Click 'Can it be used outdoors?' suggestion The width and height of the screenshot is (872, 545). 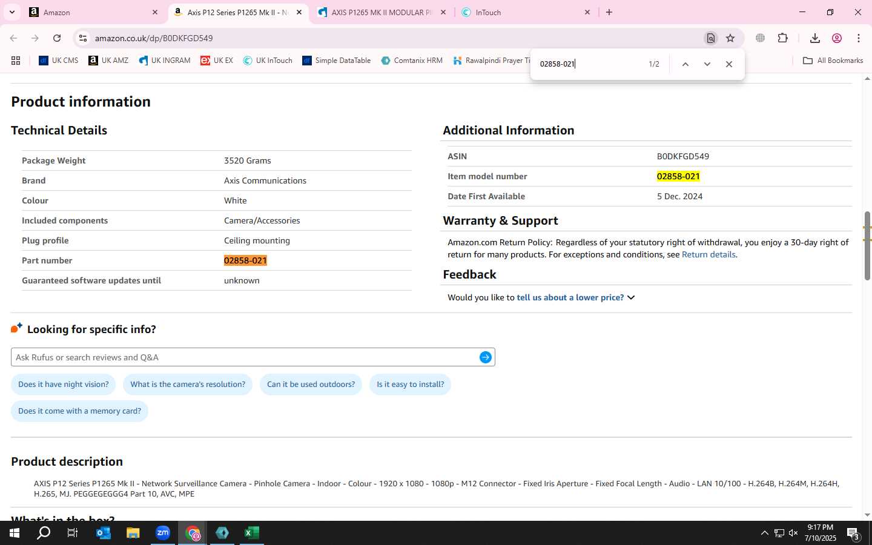311,385
